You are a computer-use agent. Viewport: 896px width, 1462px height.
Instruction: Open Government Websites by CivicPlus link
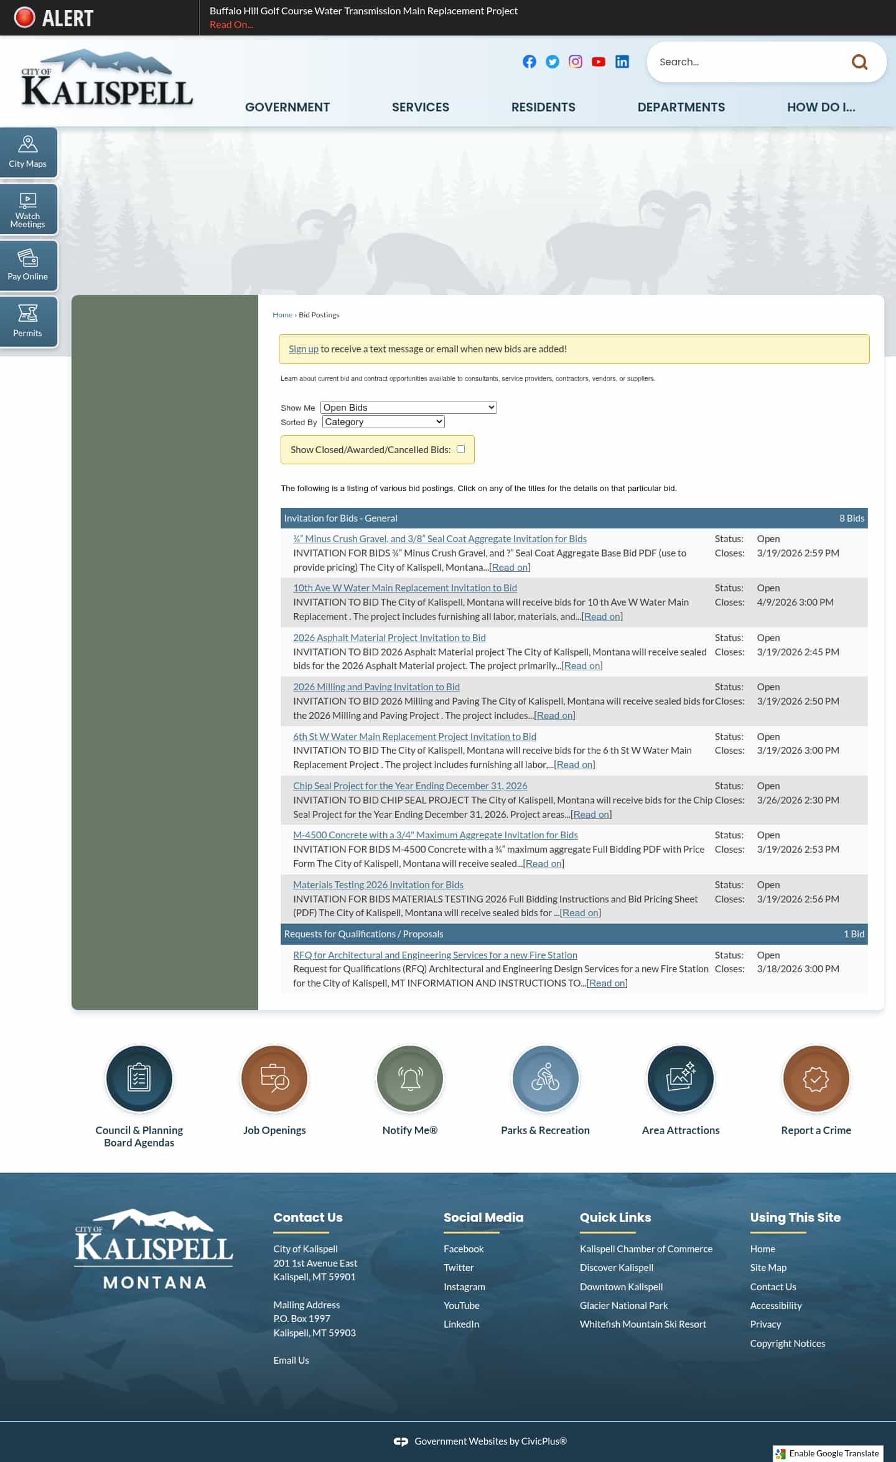490,1441
